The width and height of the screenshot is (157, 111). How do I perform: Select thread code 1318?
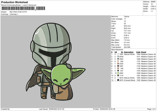[x=138, y=71]
